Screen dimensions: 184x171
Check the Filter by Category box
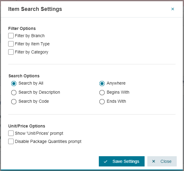click(11, 52)
